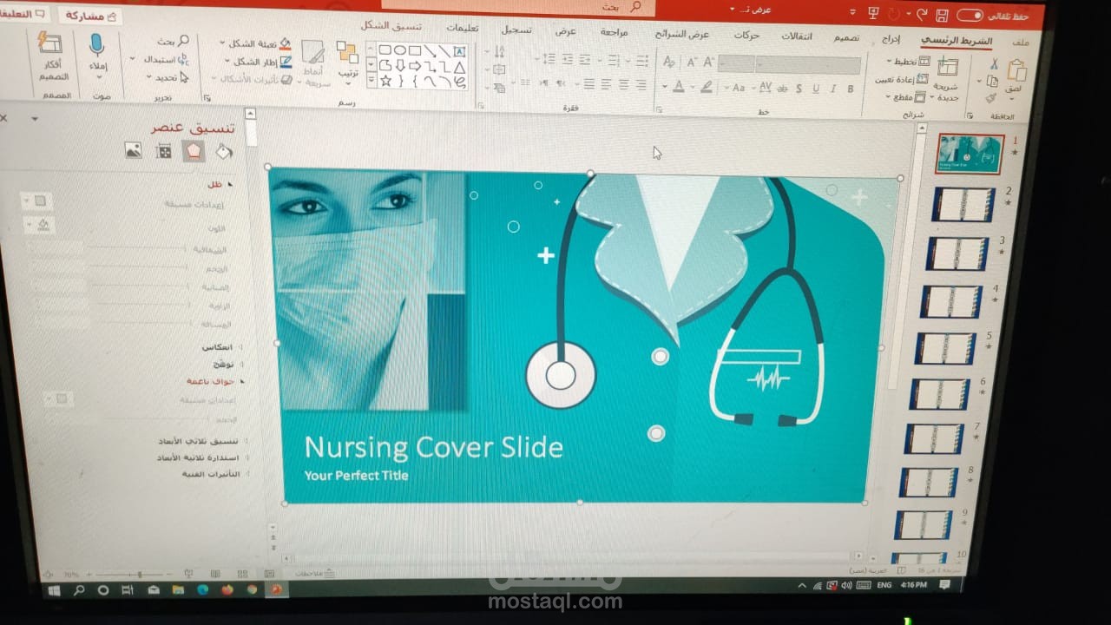Open the Fill & Line tab icon
Screen dimensions: 1111x625
[x=224, y=152]
